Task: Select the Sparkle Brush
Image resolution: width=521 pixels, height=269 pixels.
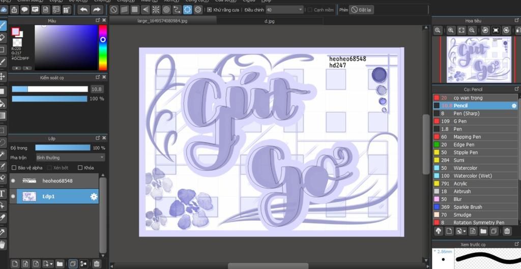Action: coord(475,207)
